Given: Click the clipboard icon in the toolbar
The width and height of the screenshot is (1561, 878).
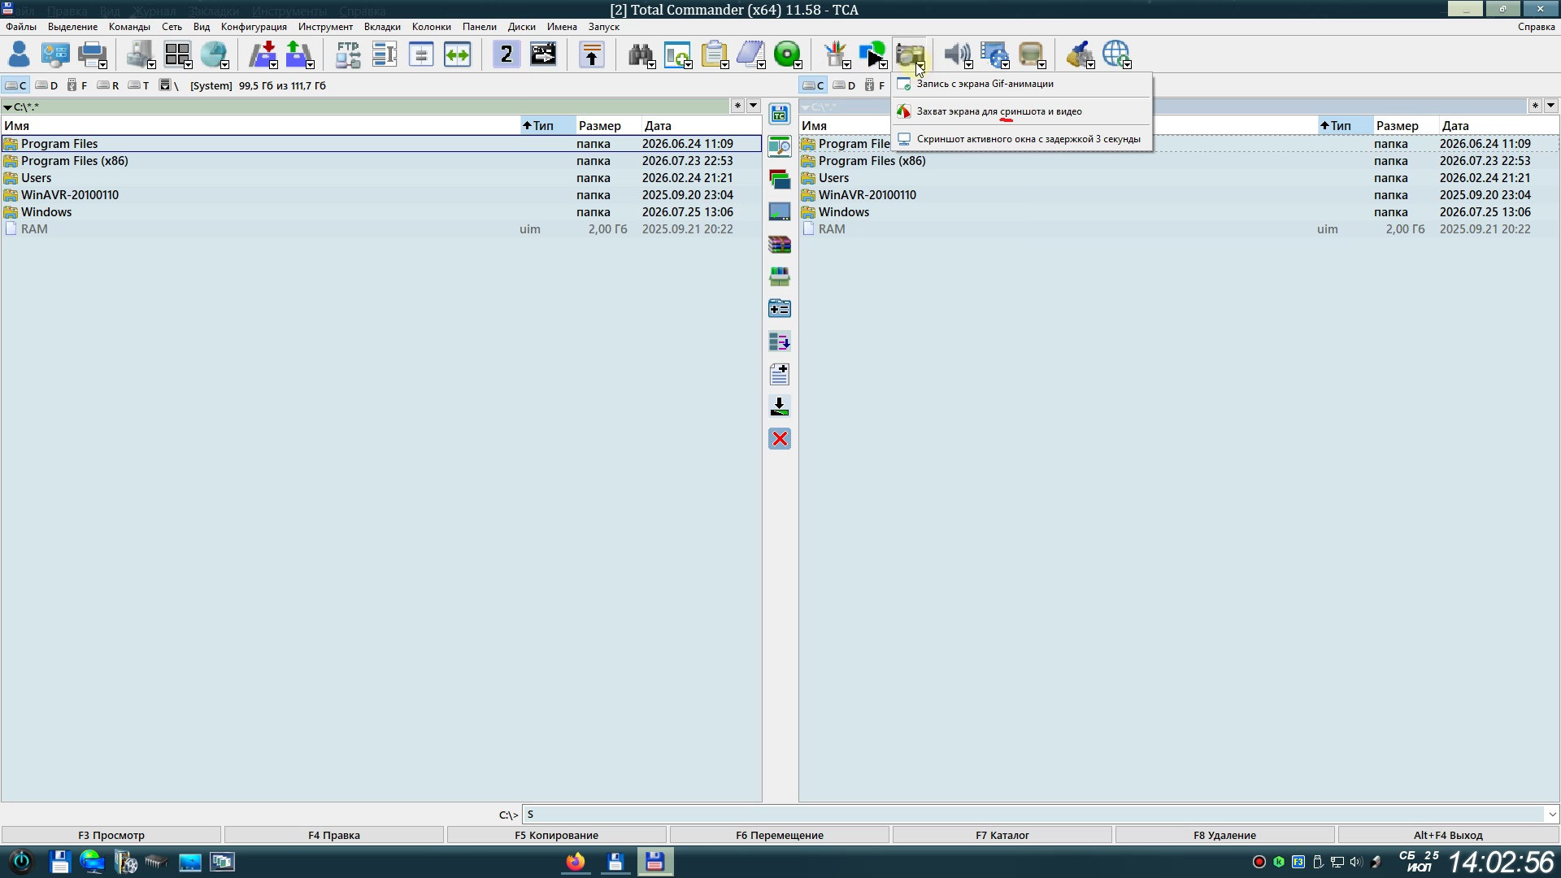Looking at the screenshot, I should tap(713, 54).
